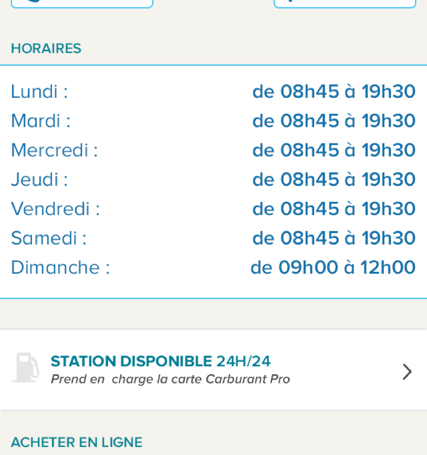Select Mercredi hours text
Screen dimensions: 427x455
[x=334, y=150]
